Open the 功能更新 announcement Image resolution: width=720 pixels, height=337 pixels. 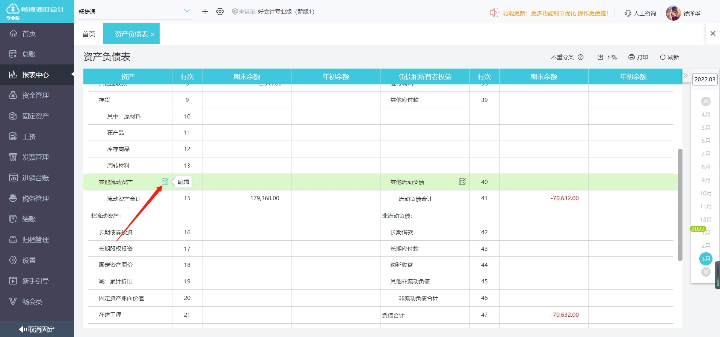549,13
